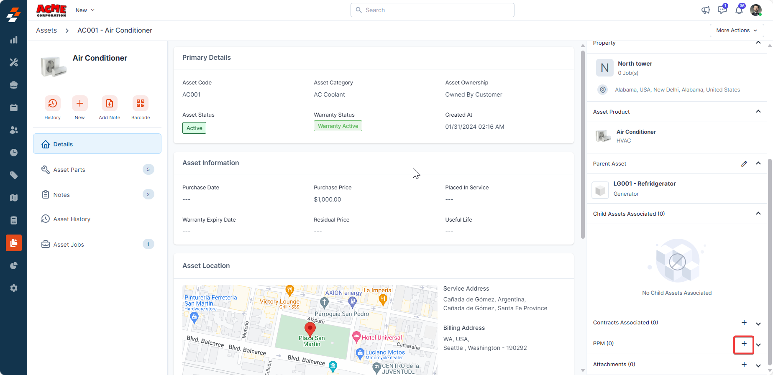Edit Parent Asset with pencil icon
The height and width of the screenshot is (375, 773).
(x=744, y=164)
